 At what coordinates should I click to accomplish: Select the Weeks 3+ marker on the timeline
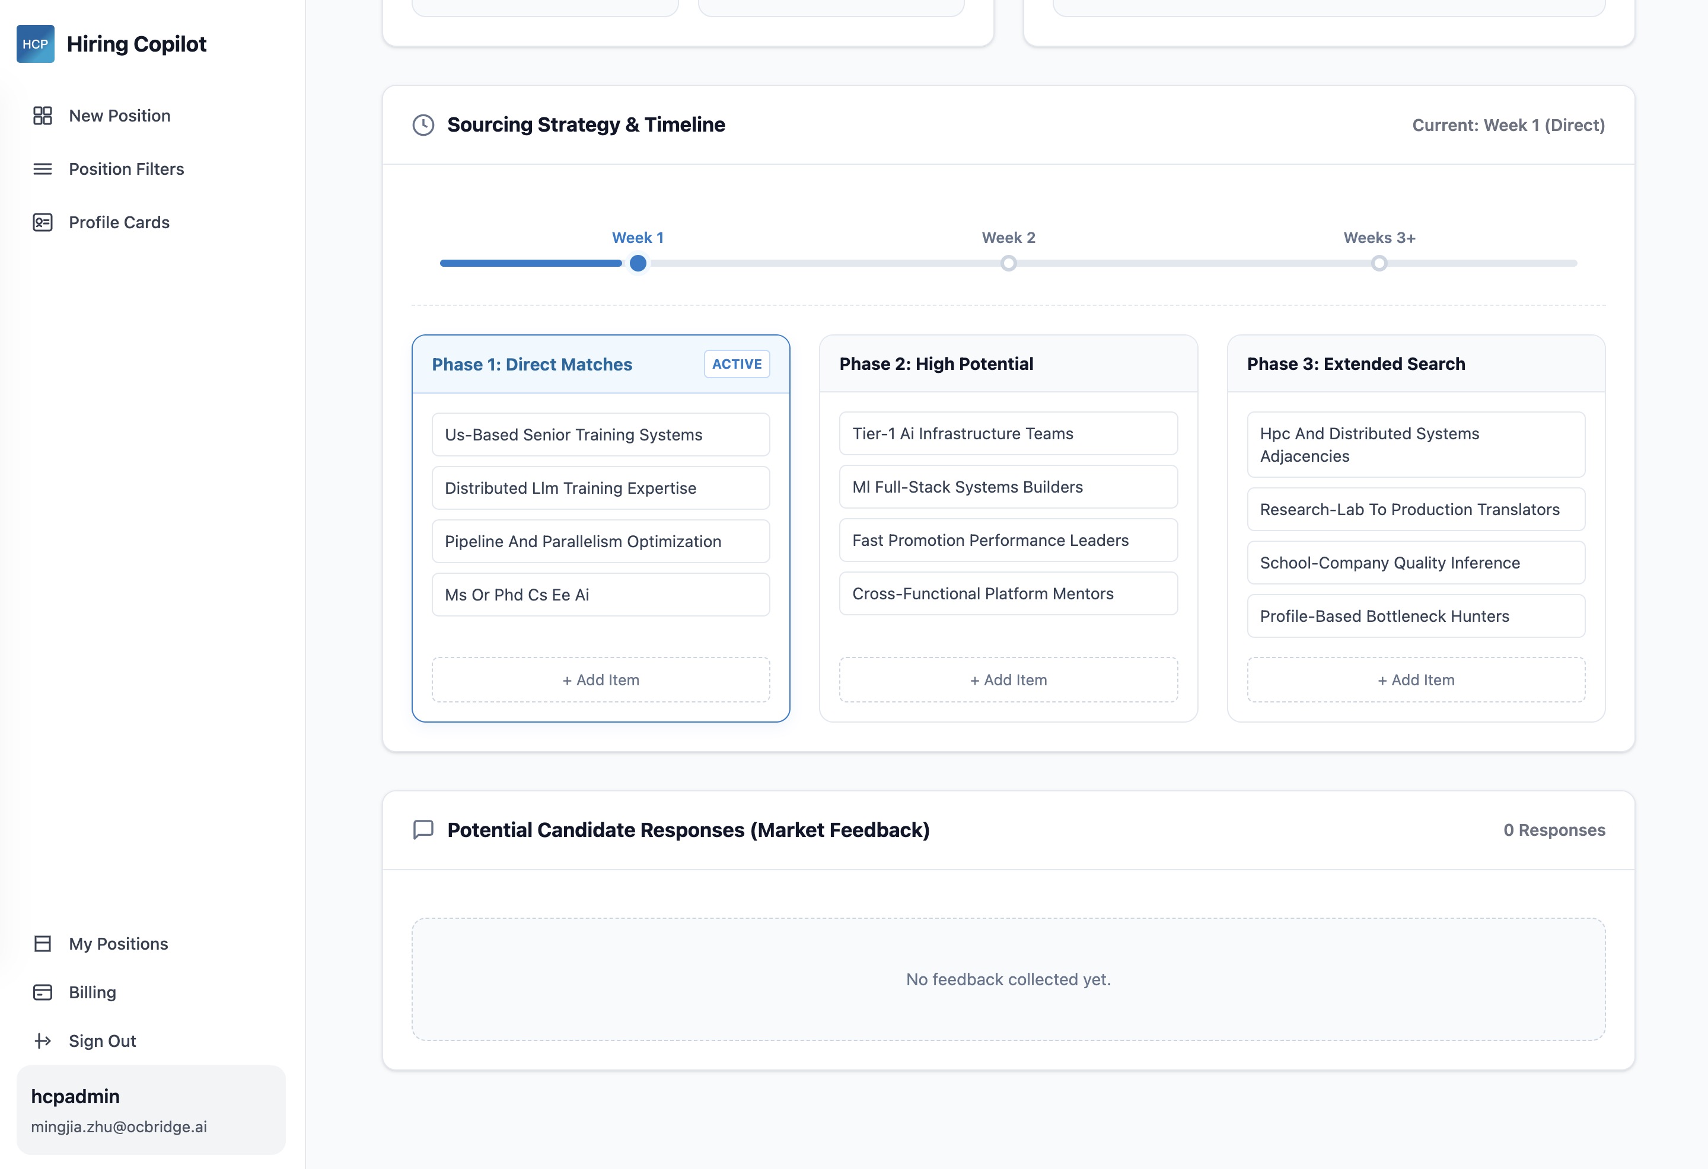click(1379, 262)
